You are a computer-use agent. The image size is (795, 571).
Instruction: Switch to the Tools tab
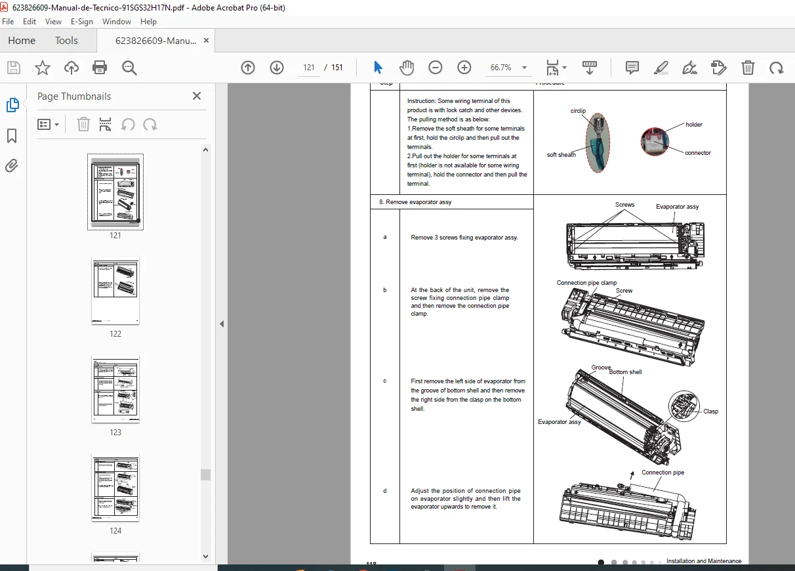pos(66,41)
